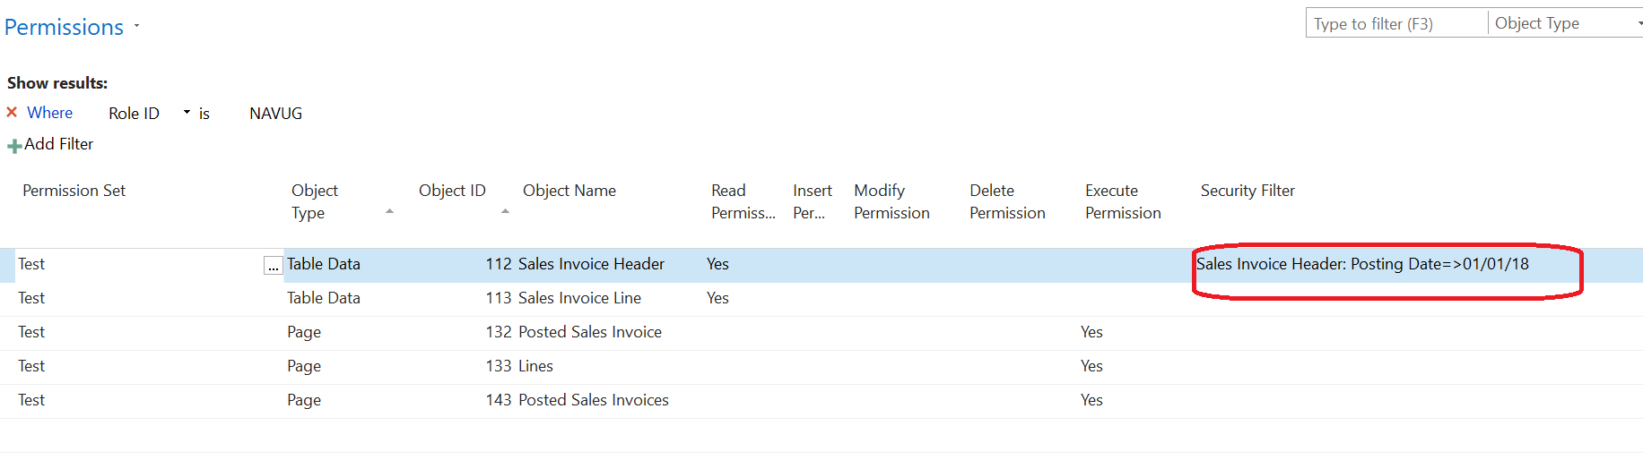Sort by the Object ID column arrow

click(505, 211)
